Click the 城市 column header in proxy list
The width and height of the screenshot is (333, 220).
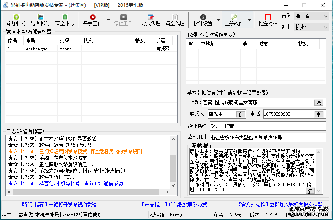coord(276,44)
